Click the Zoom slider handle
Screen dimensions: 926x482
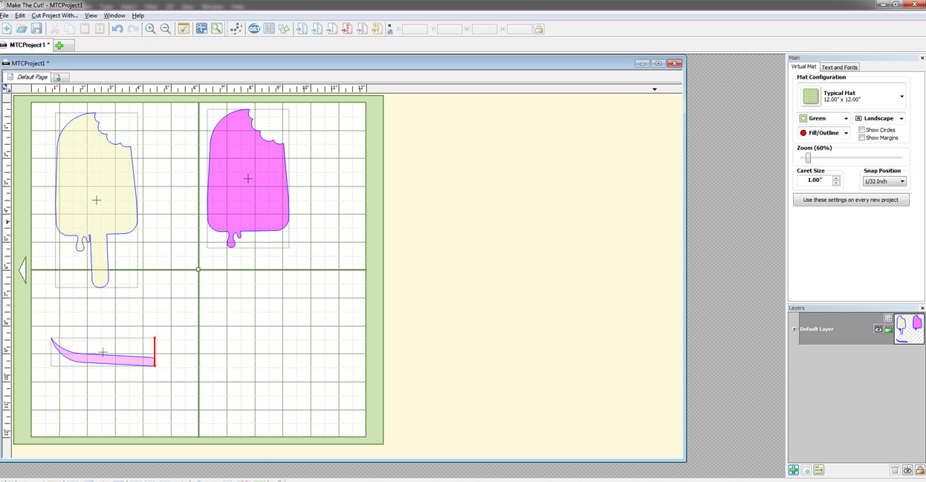[809, 158]
